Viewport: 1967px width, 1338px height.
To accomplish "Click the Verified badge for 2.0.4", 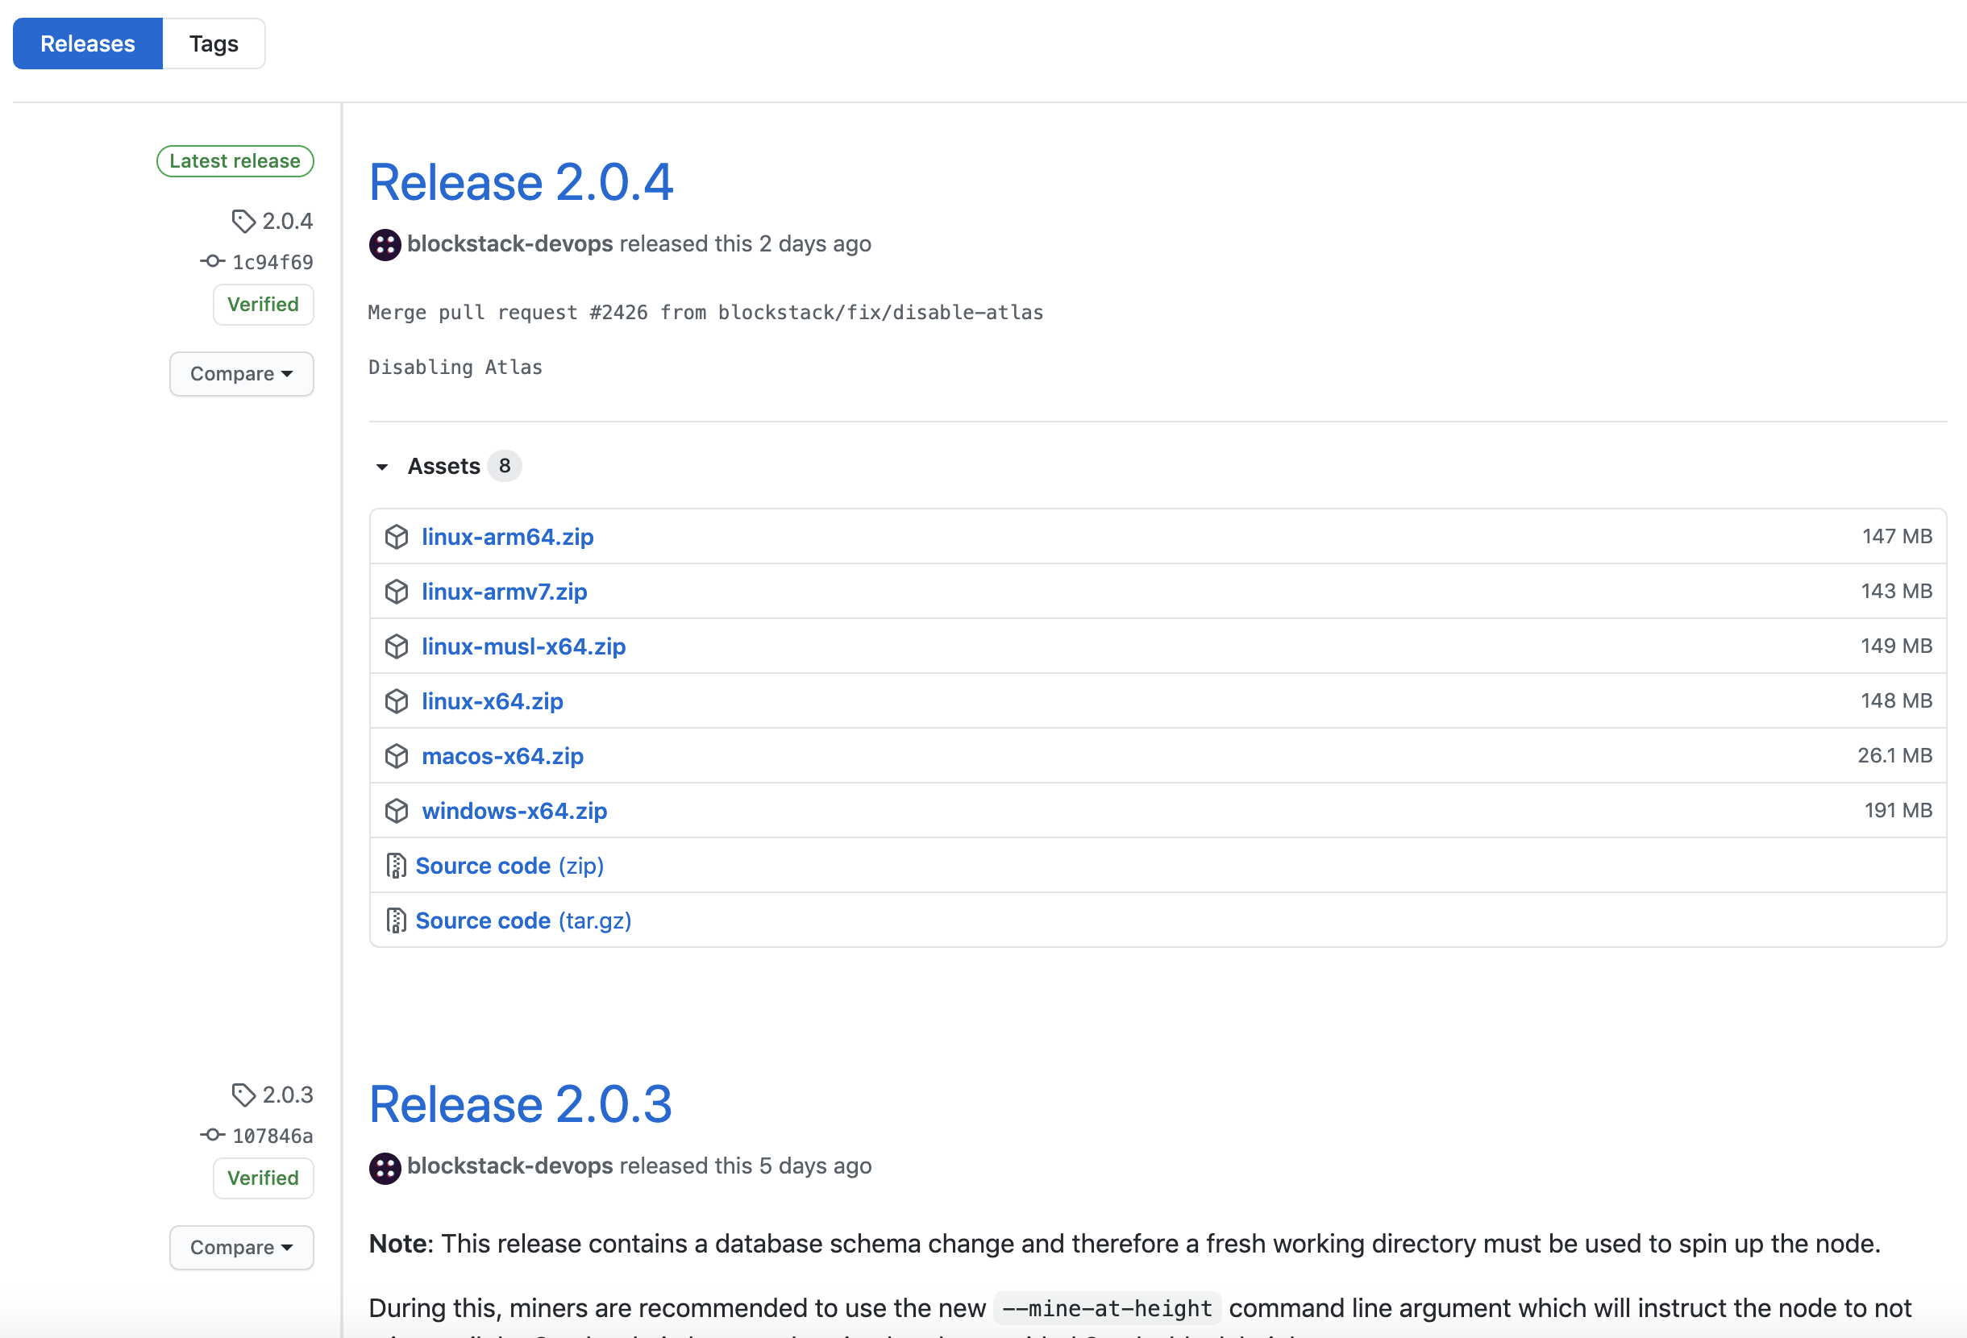I will [x=264, y=304].
